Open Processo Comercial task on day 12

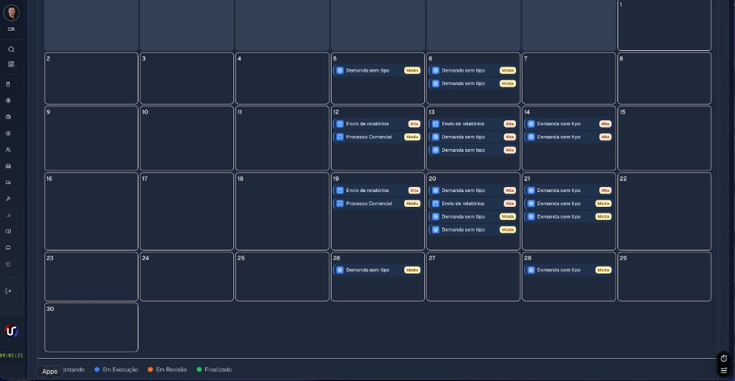click(378, 137)
